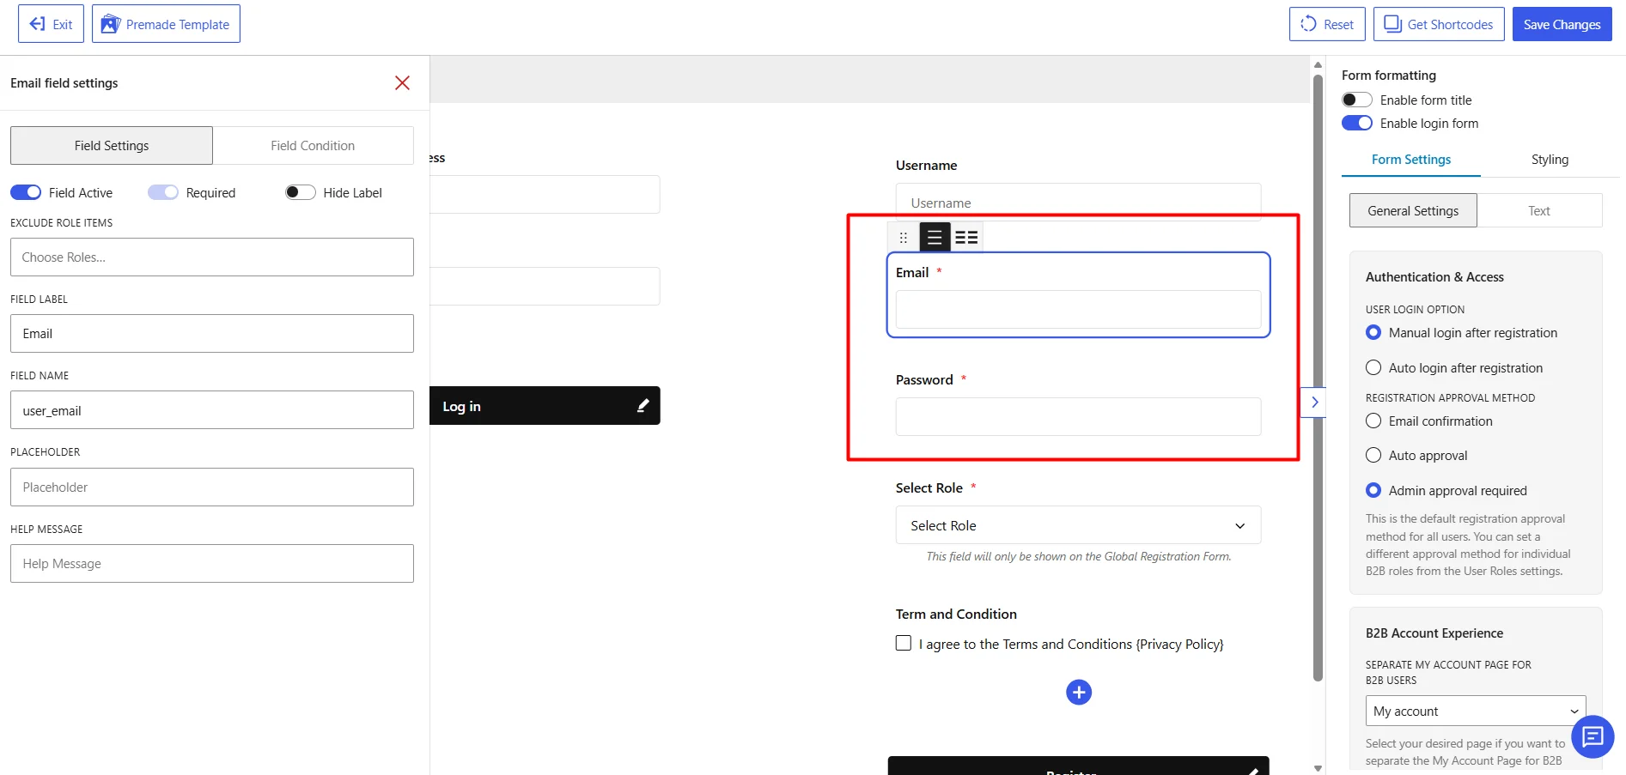Click the Help Message input field
The height and width of the screenshot is (775, 1626).
(212, 563)
